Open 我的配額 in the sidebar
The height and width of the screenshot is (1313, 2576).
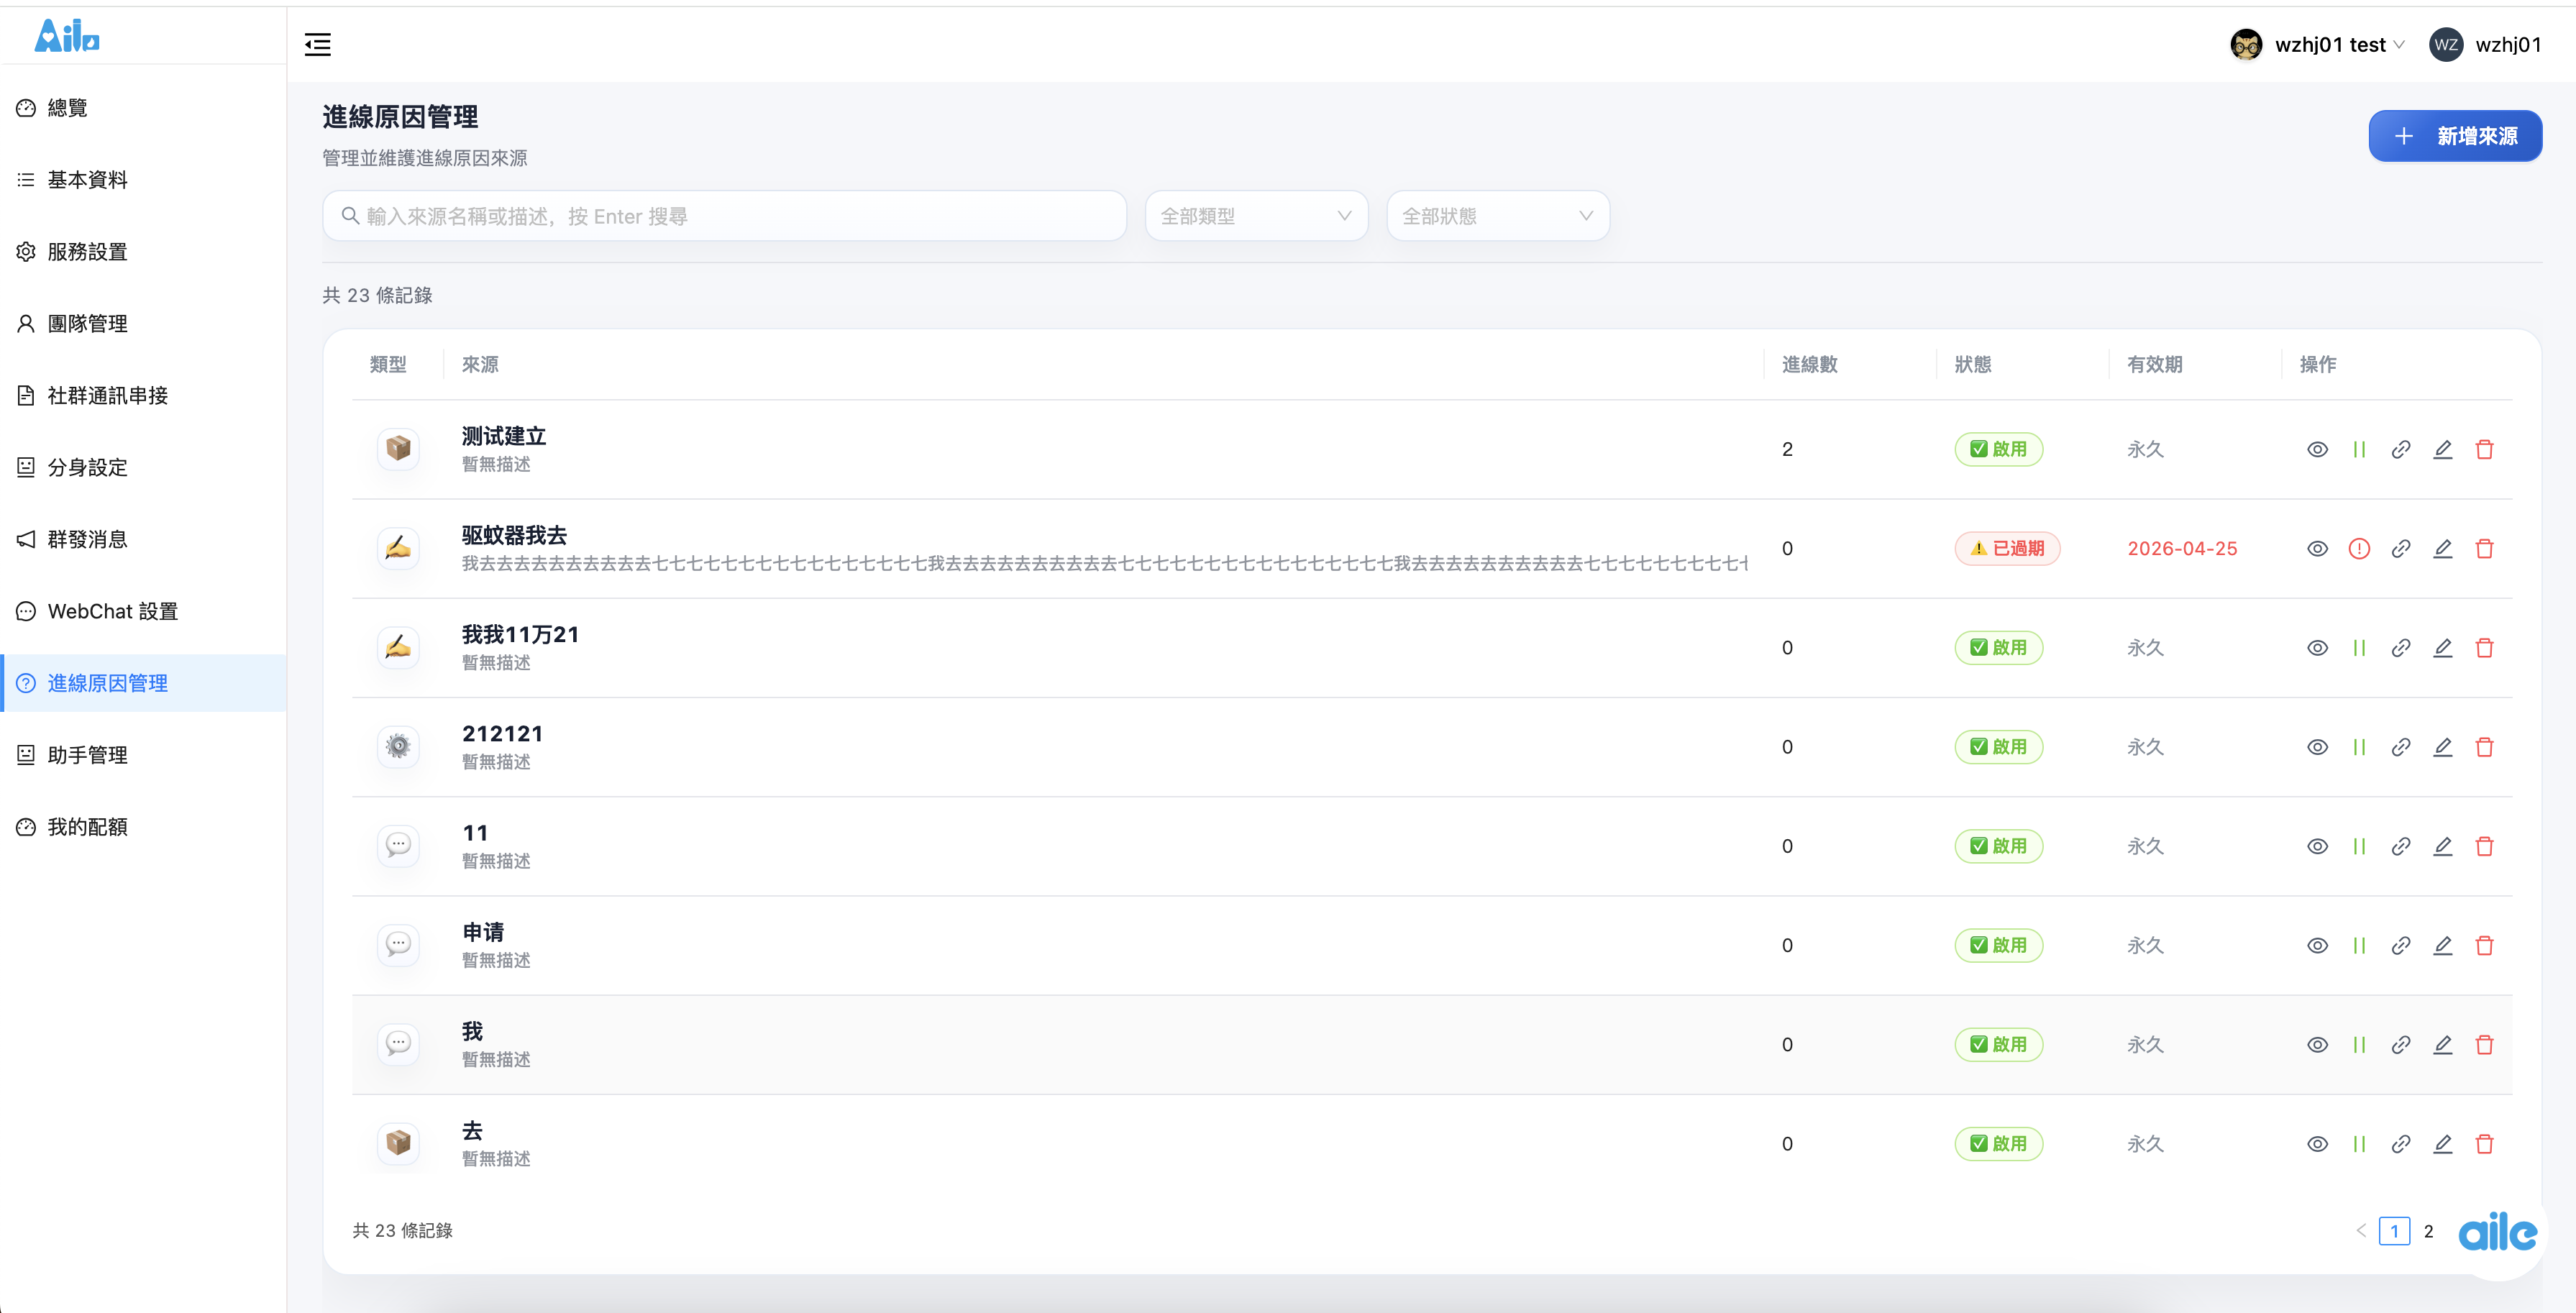(144, 827)
